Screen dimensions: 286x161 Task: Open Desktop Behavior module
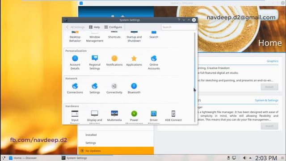point(75,37)
